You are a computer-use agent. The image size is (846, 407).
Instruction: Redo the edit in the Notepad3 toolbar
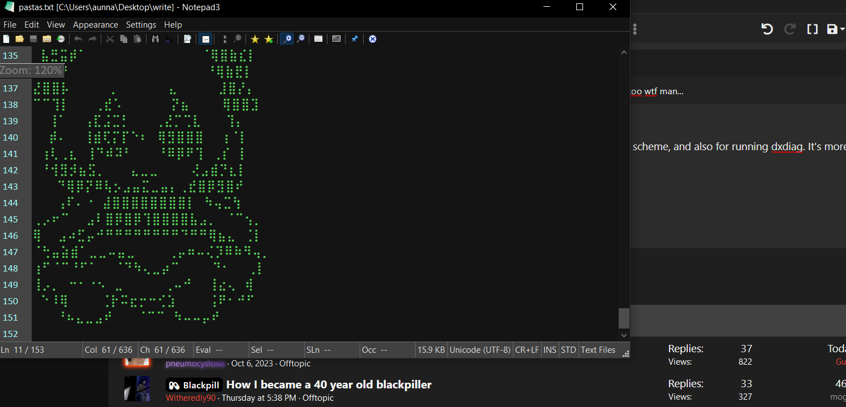[92, 39]
